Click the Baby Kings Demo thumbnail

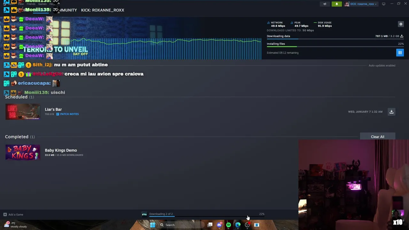tap(23, 152)
